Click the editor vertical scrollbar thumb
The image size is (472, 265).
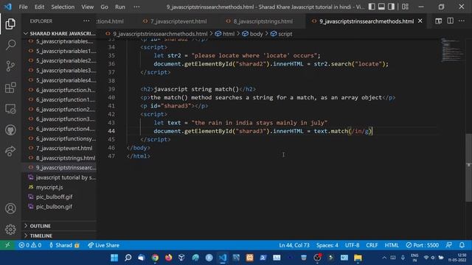(468, 167)
